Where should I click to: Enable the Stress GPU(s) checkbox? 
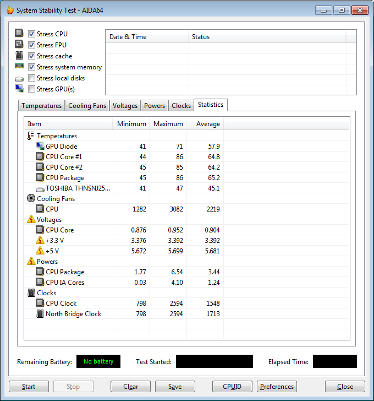32,89
